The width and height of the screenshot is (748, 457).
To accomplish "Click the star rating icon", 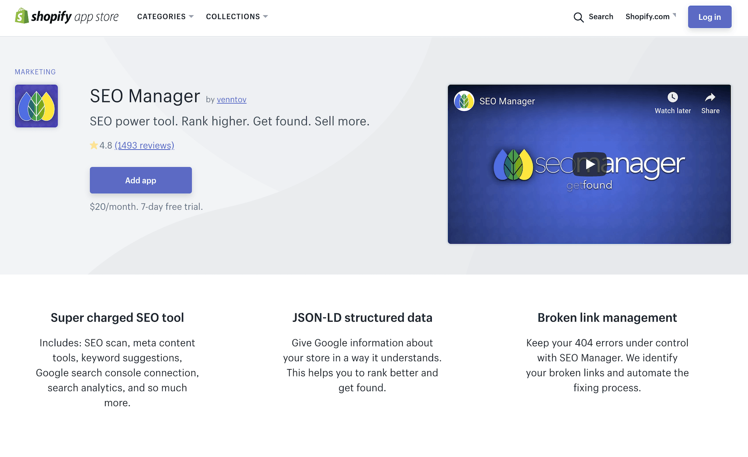I will click(93, 145).
